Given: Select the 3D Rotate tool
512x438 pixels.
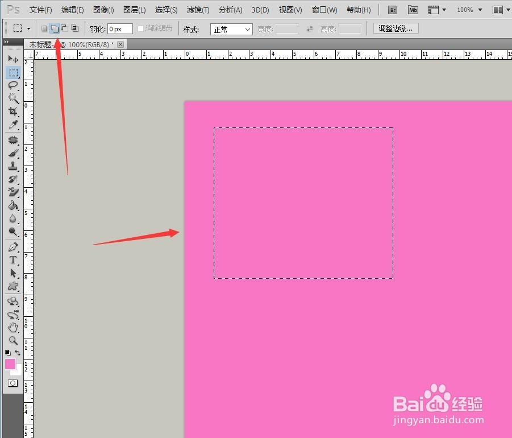Looking at the screenshot, I should [x=13, y=301].
